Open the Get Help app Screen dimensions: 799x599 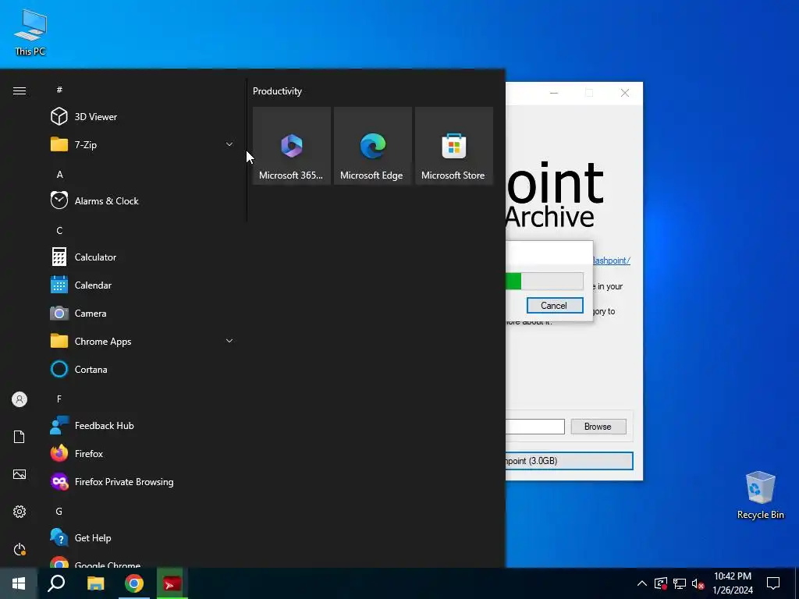pos(143,538)
